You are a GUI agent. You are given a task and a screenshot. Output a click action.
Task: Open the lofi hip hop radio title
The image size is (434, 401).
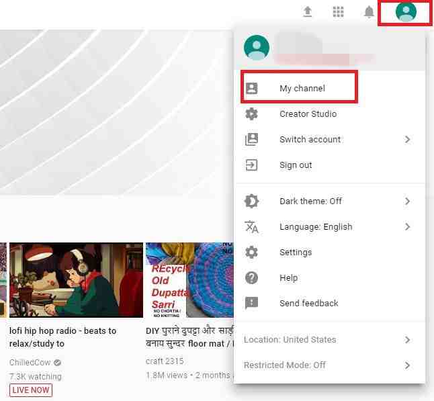tap(62, 337)
